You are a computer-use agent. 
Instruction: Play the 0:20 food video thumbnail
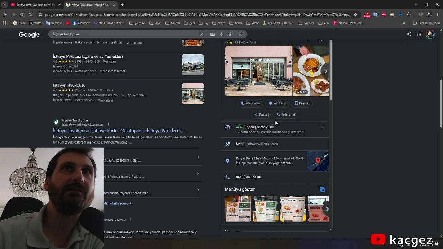click(311, 71)
